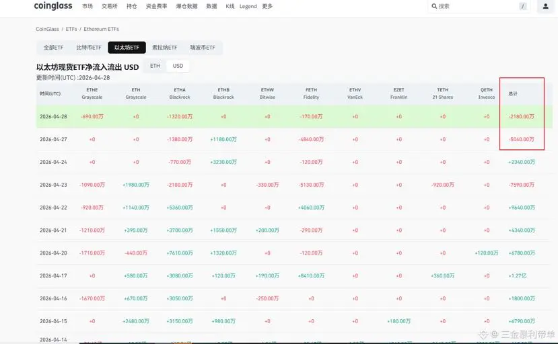Select the 2026-04-17 date cell
Viewport: 558px width, 344px height.
[53, 275]
